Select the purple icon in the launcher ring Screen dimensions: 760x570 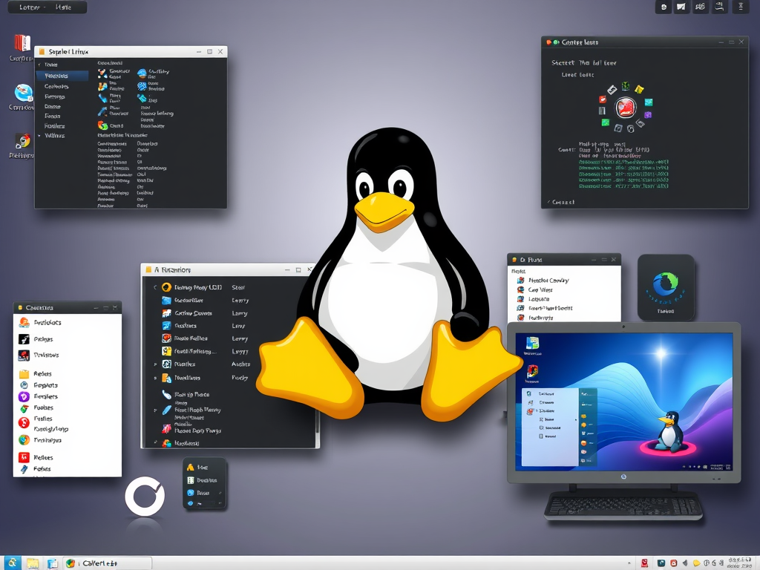pos(647,115)
